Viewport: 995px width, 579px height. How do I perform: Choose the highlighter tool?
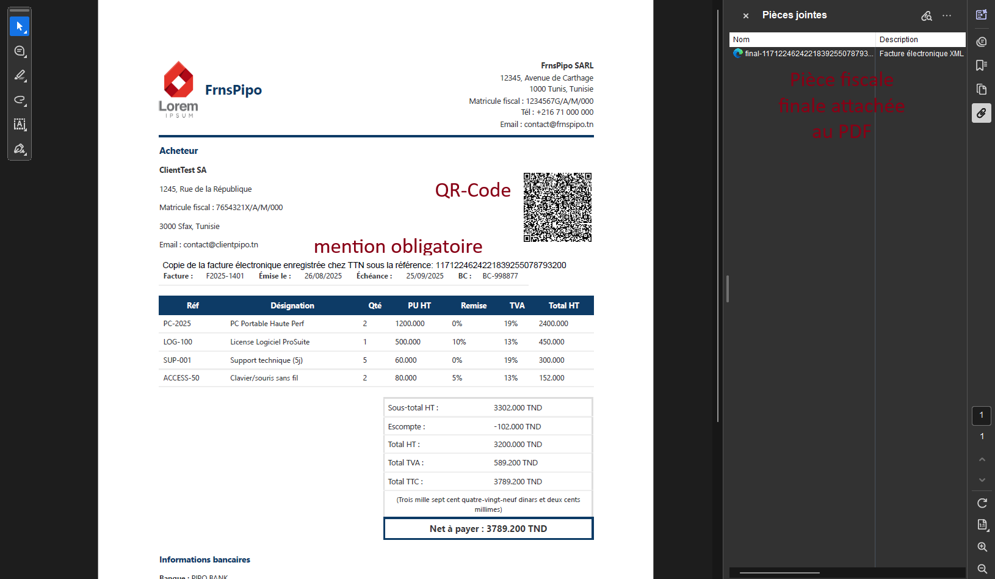point(20,76)
